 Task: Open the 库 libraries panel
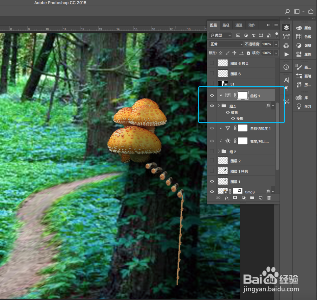tap(302, 98)
